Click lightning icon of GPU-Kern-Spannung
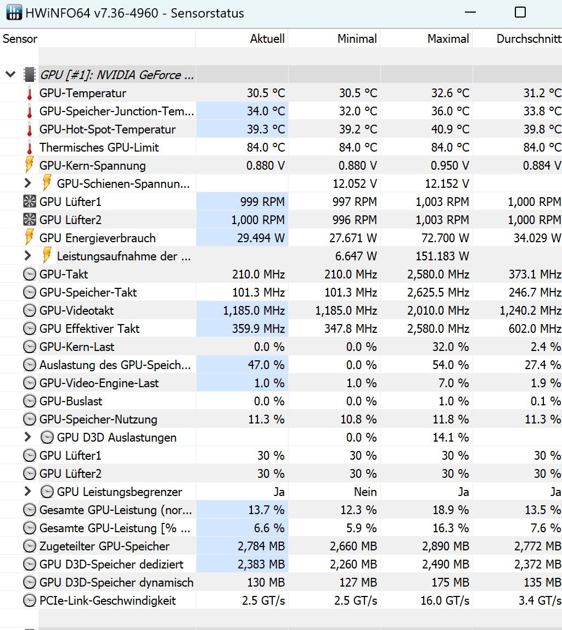562x630 pixels. [29, 165]
